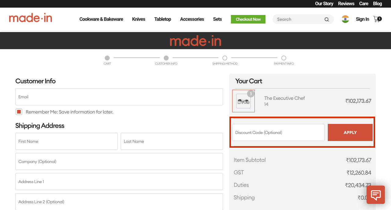Select the Customer Info step marker
This screenshot has width=391, height=210.
coord(166,58)
